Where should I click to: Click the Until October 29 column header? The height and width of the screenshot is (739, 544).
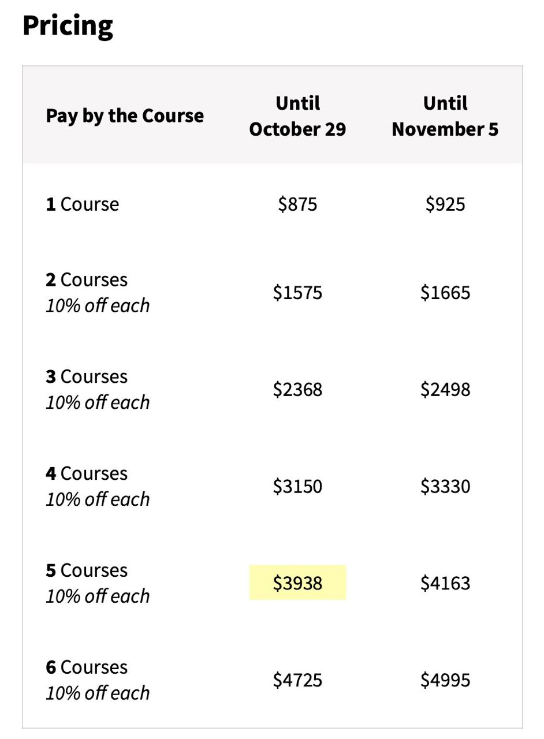coord(297,116)
